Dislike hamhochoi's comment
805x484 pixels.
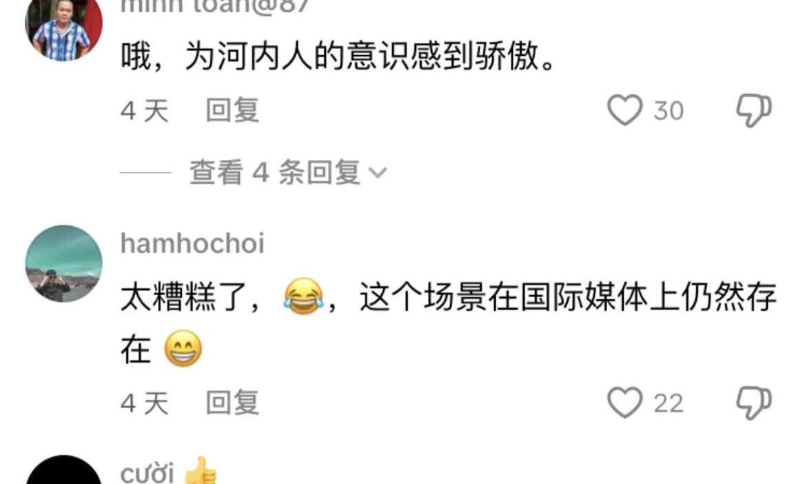754,403
